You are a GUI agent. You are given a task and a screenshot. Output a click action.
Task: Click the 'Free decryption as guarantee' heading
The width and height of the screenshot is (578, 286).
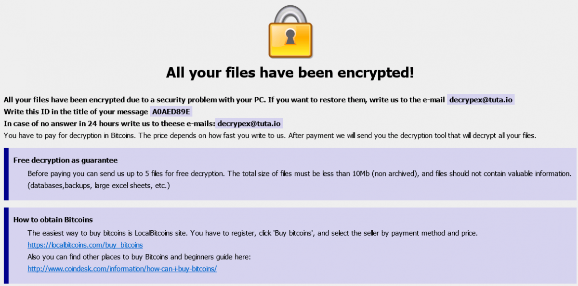click(66, 160)
